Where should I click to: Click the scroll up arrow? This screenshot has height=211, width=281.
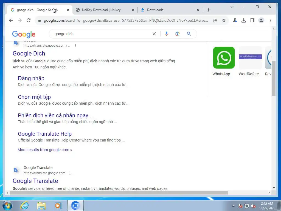(274, 29)
